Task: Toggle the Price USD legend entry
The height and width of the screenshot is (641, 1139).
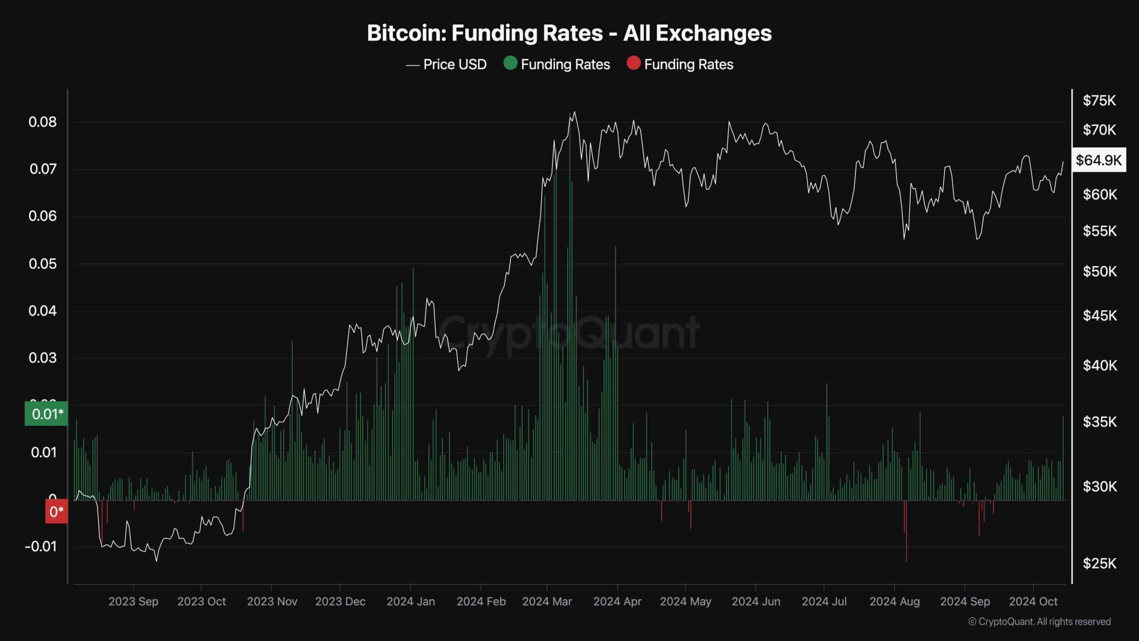Action: 446,65
